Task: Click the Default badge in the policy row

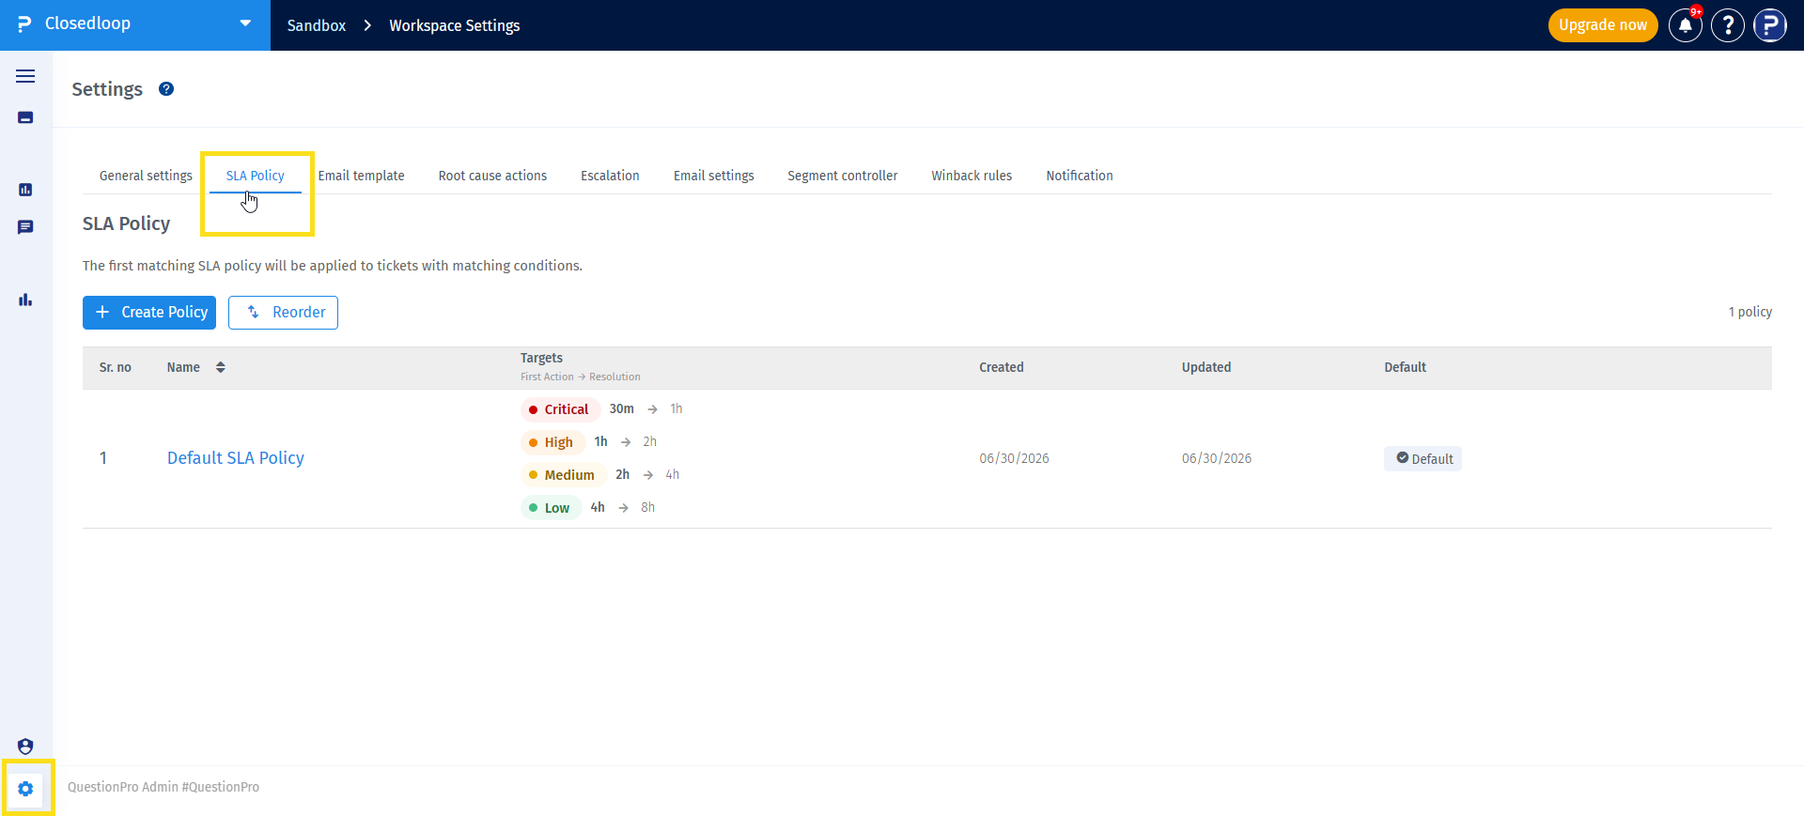Action: 1423,458
